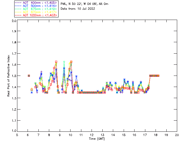182x146 pixels.
Task: Click the 'Real Part of Refractive index' axis title
Action: click(9, 76)
